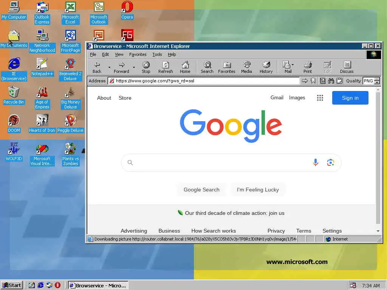Expand the Back button history dropdown arrow
The image size is (387, 290).
(x=109, y=67)
